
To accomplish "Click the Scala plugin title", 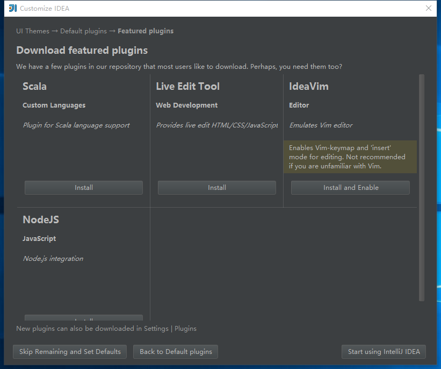I will click(34, 86).
